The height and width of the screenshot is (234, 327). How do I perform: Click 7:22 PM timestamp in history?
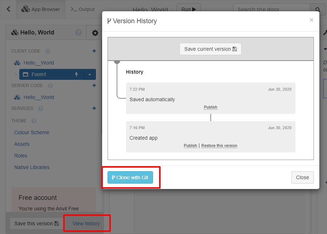[137, 89]
